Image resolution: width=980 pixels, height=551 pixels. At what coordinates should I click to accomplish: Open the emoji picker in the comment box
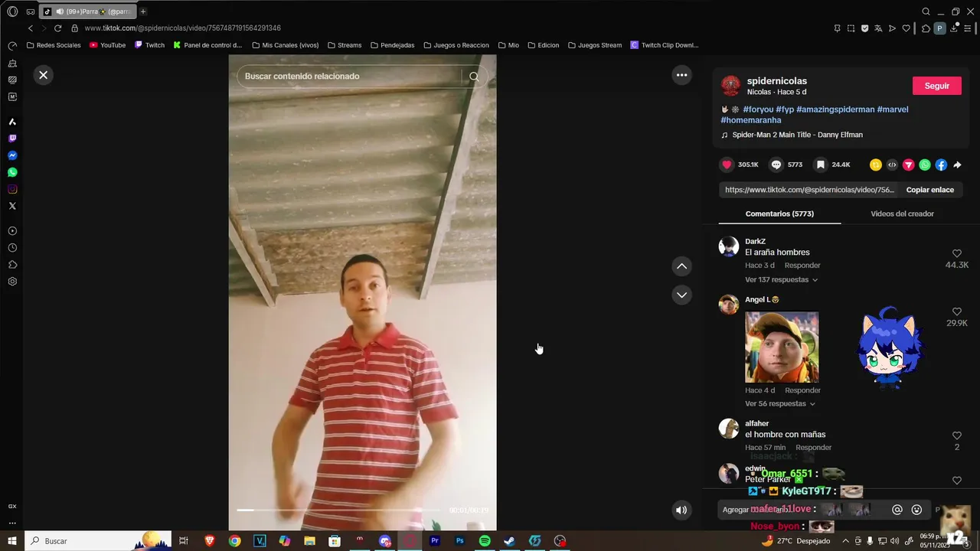click(x=916, y=510)
